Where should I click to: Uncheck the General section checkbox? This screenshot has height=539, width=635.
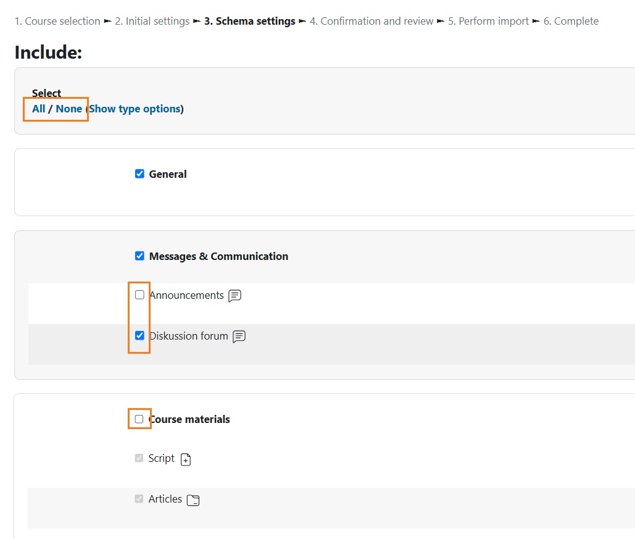[x=139, y=174]
